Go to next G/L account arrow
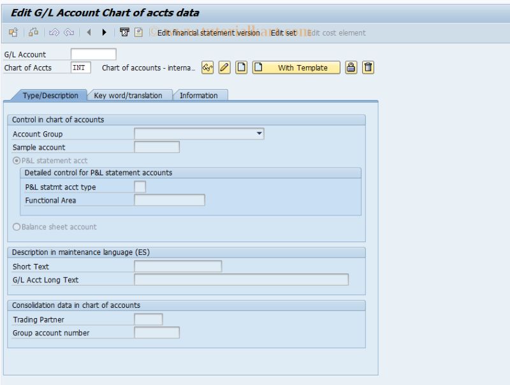Screen dimensions: 510x385 tap(104, 33)
